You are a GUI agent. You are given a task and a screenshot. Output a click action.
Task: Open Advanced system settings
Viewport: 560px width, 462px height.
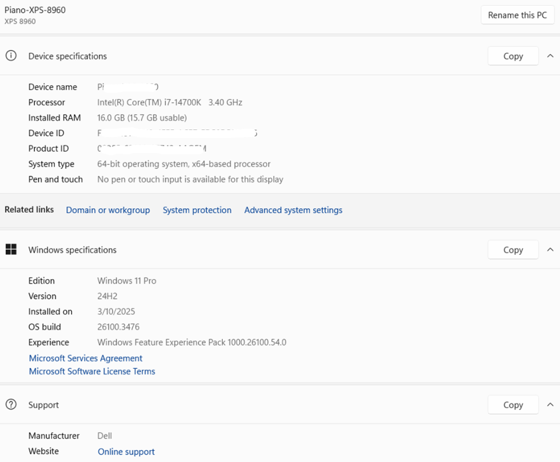[x=293, y=210]
